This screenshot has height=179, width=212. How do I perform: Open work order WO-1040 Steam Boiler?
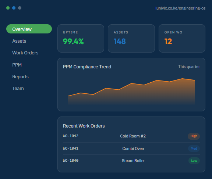pos(131,161)
